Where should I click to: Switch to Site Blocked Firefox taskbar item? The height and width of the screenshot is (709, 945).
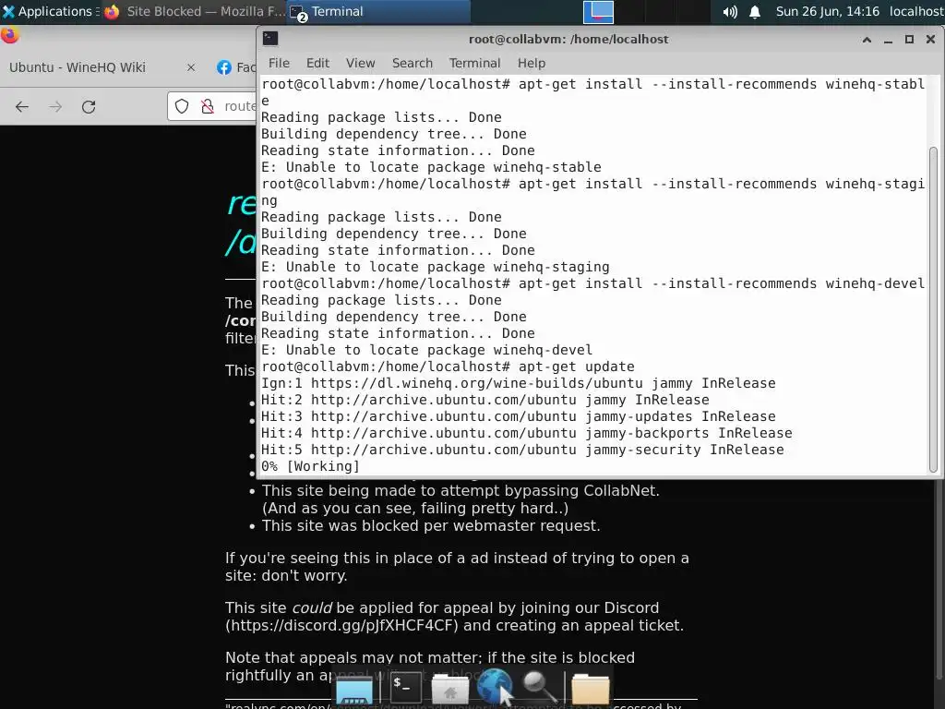coord(194,11)
